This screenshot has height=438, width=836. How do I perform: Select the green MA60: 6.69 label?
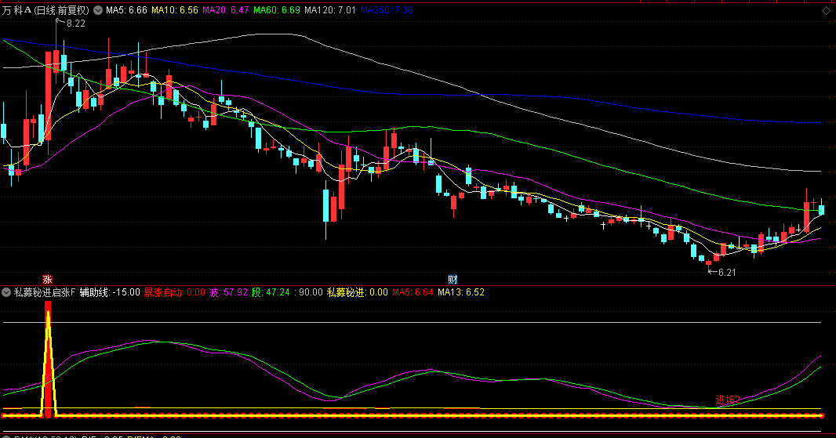click(x=277, y=10)
